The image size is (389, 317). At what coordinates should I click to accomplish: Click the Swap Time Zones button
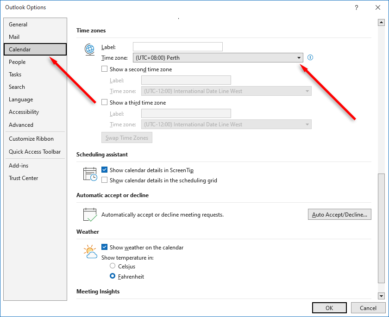[x=126, y=137]
